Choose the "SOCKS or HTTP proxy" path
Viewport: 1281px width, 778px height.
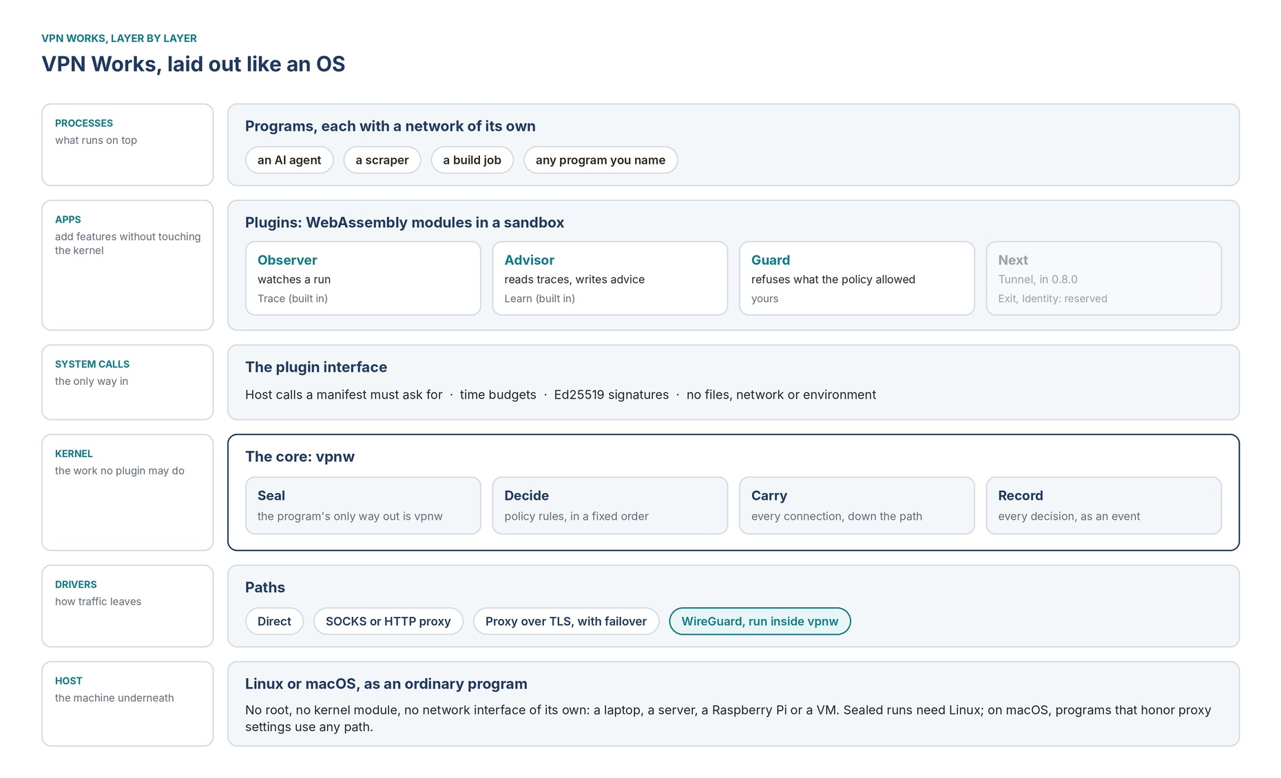click(388, 621)
